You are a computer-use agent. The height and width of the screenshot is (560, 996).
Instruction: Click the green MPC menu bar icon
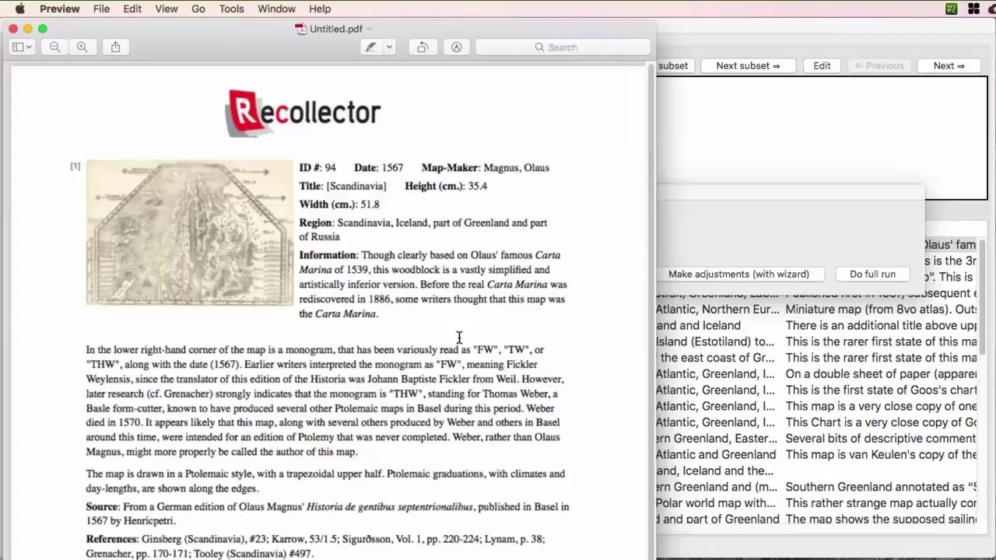point(952,9)
